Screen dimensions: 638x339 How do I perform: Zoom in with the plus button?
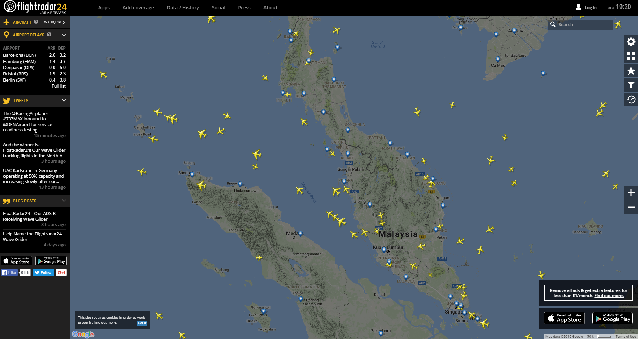coord(631,193)
